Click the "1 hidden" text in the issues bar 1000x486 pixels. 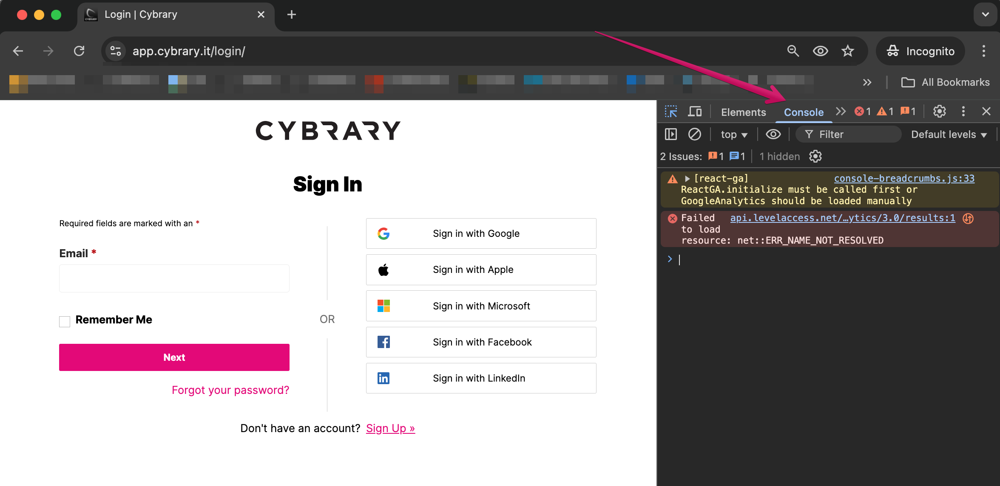[779, 157]
